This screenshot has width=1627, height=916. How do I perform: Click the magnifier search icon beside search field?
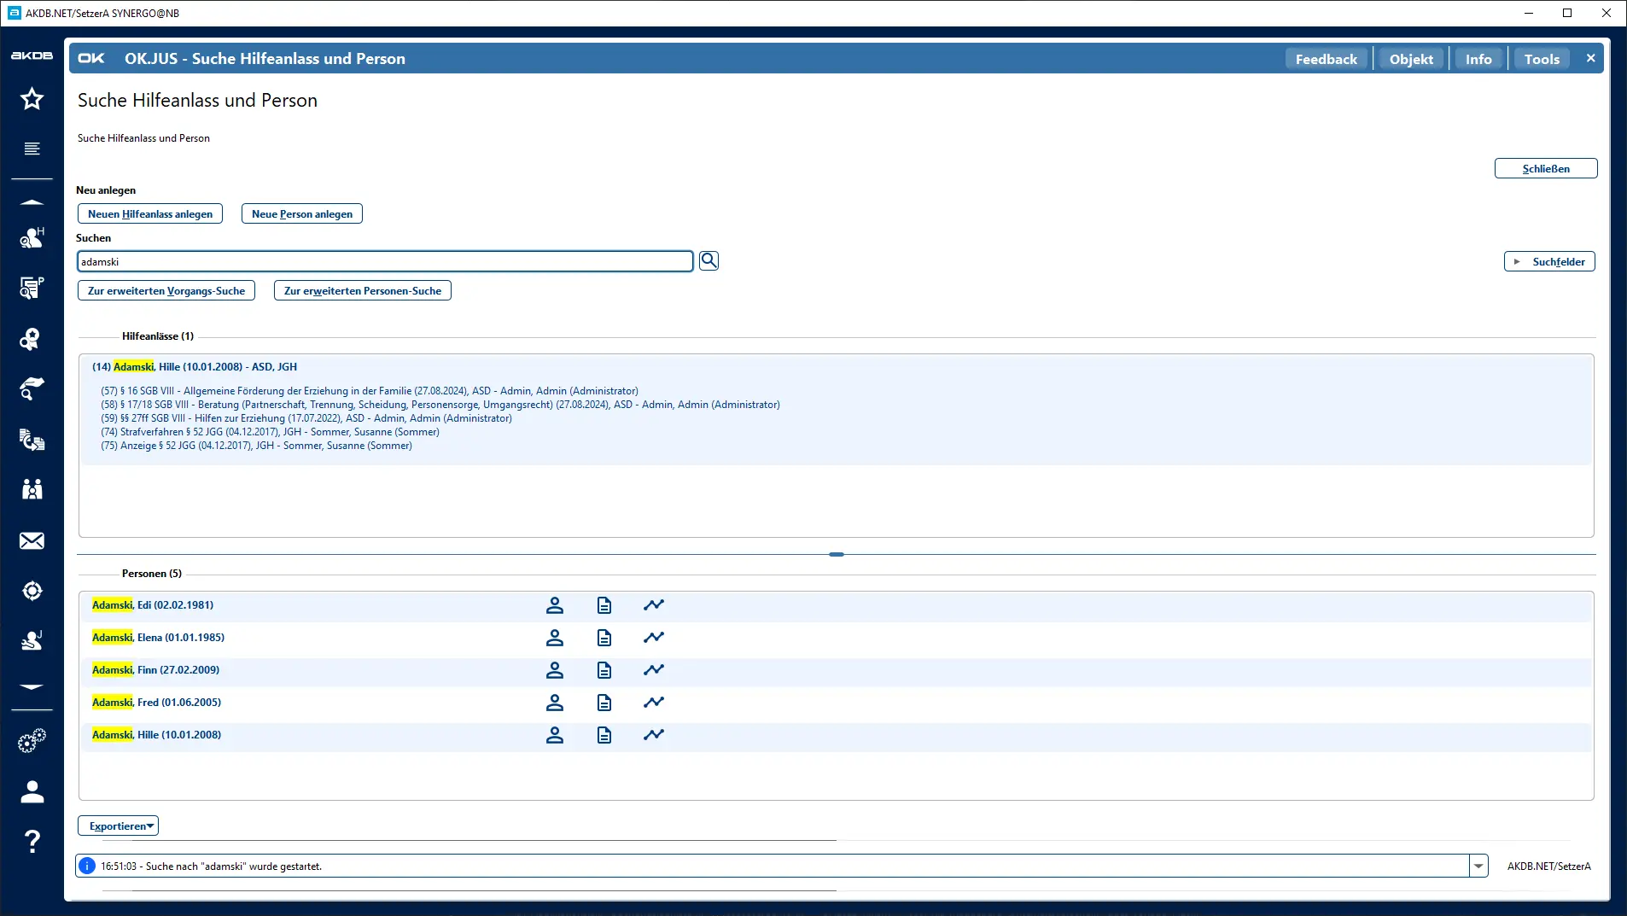(709, 261)
